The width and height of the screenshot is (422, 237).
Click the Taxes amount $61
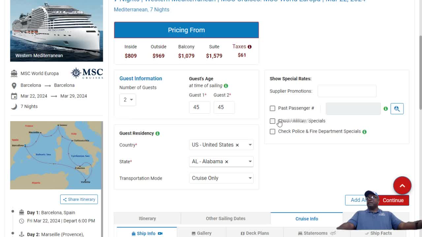pyautogui.click(x=242, y=55)
